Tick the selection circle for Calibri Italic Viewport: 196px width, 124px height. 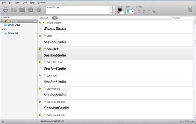click(x=40, y=80)
